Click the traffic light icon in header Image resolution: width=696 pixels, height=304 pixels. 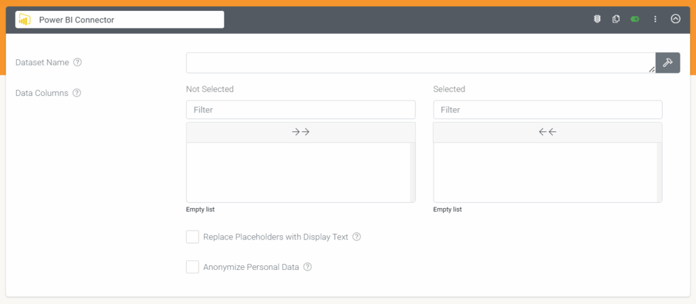pyautogui.click(x=597, y=19)
